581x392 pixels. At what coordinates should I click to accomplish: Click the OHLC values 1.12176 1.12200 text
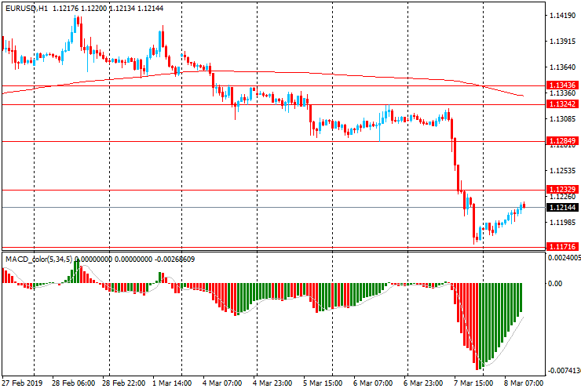click(x=79, y=8)
